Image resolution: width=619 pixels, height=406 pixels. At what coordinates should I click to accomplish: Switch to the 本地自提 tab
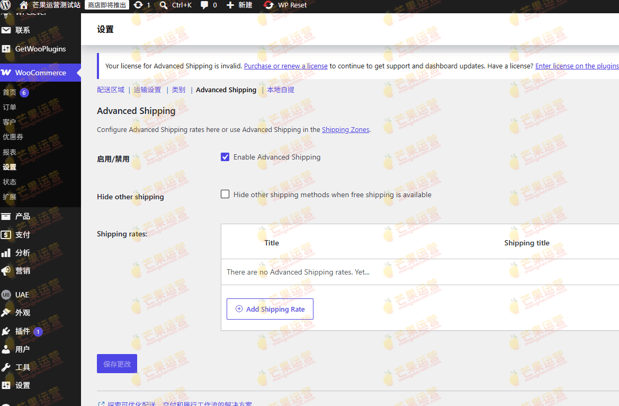[x=281, y=90]
